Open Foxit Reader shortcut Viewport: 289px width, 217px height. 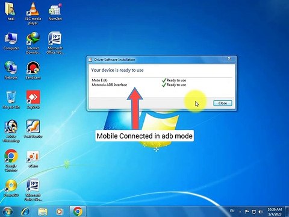point(33,129)
